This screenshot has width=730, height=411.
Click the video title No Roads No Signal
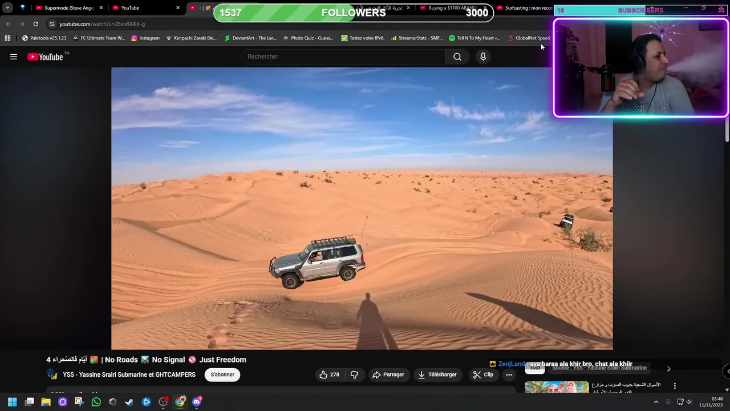(x=146, y=360)
